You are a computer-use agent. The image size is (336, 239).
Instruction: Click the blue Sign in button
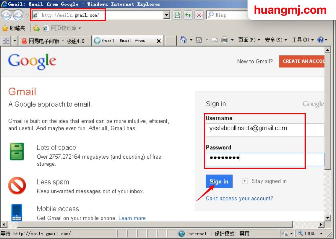219,181
